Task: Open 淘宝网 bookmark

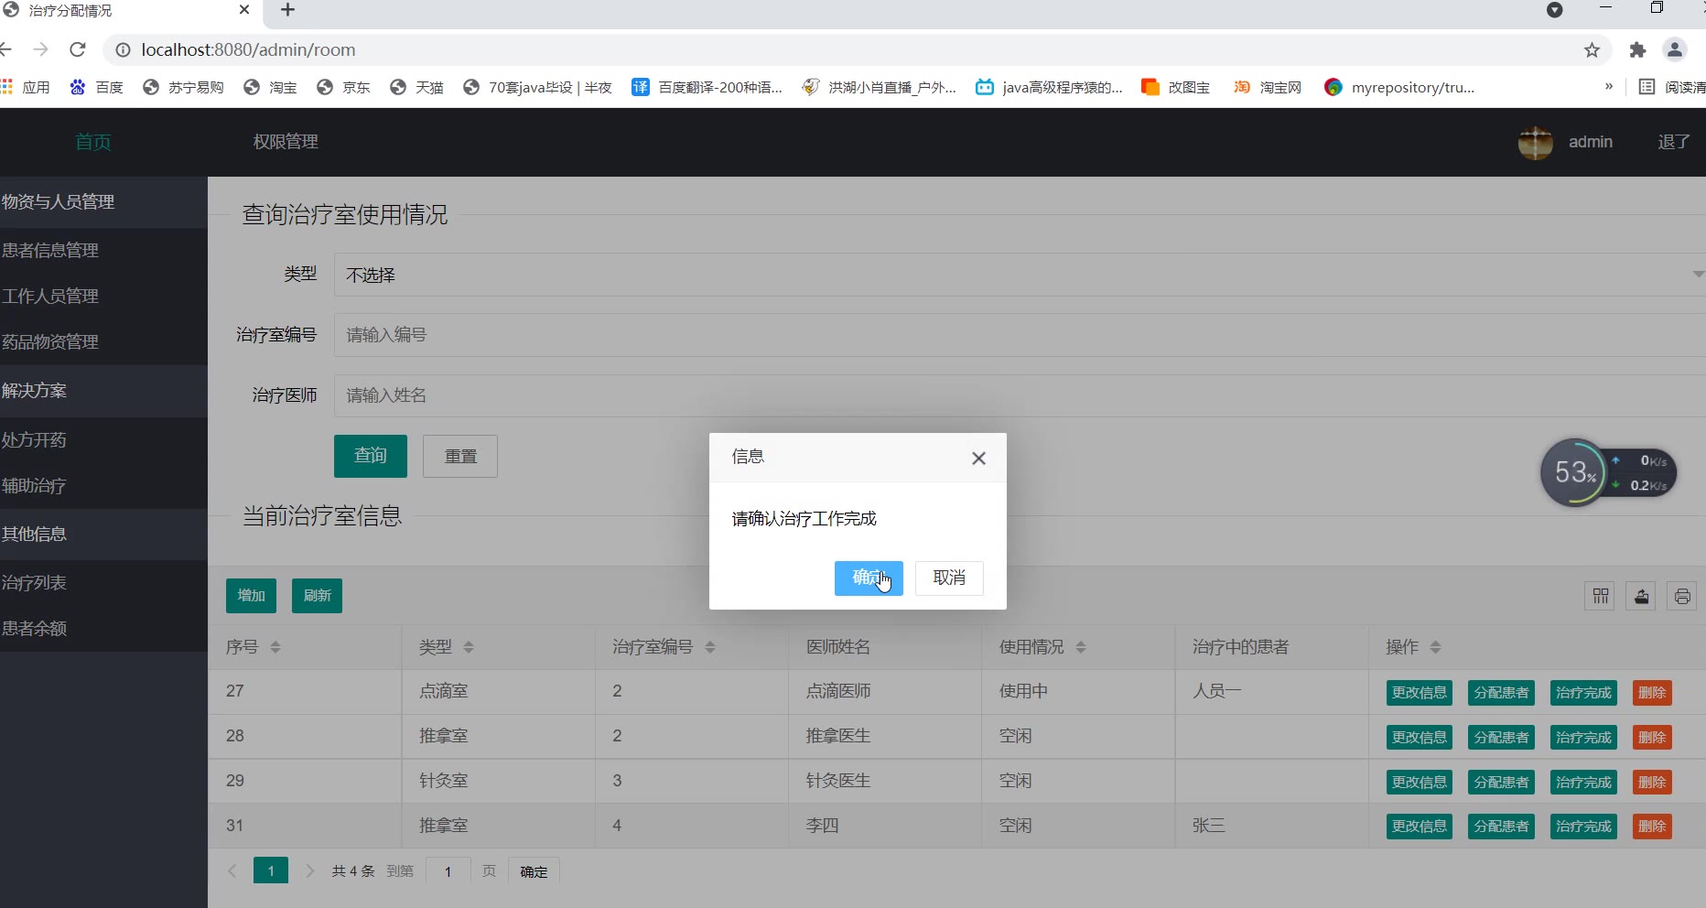Action: [x=1268, y=87]
